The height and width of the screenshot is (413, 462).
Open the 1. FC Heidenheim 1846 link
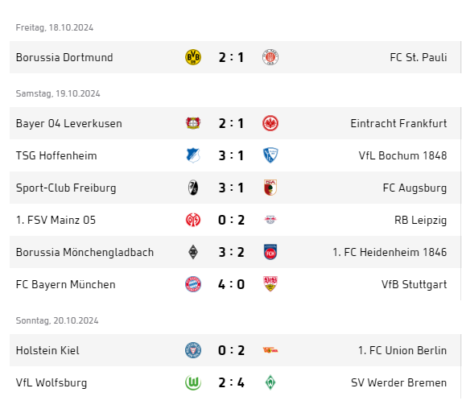point(390,252)
